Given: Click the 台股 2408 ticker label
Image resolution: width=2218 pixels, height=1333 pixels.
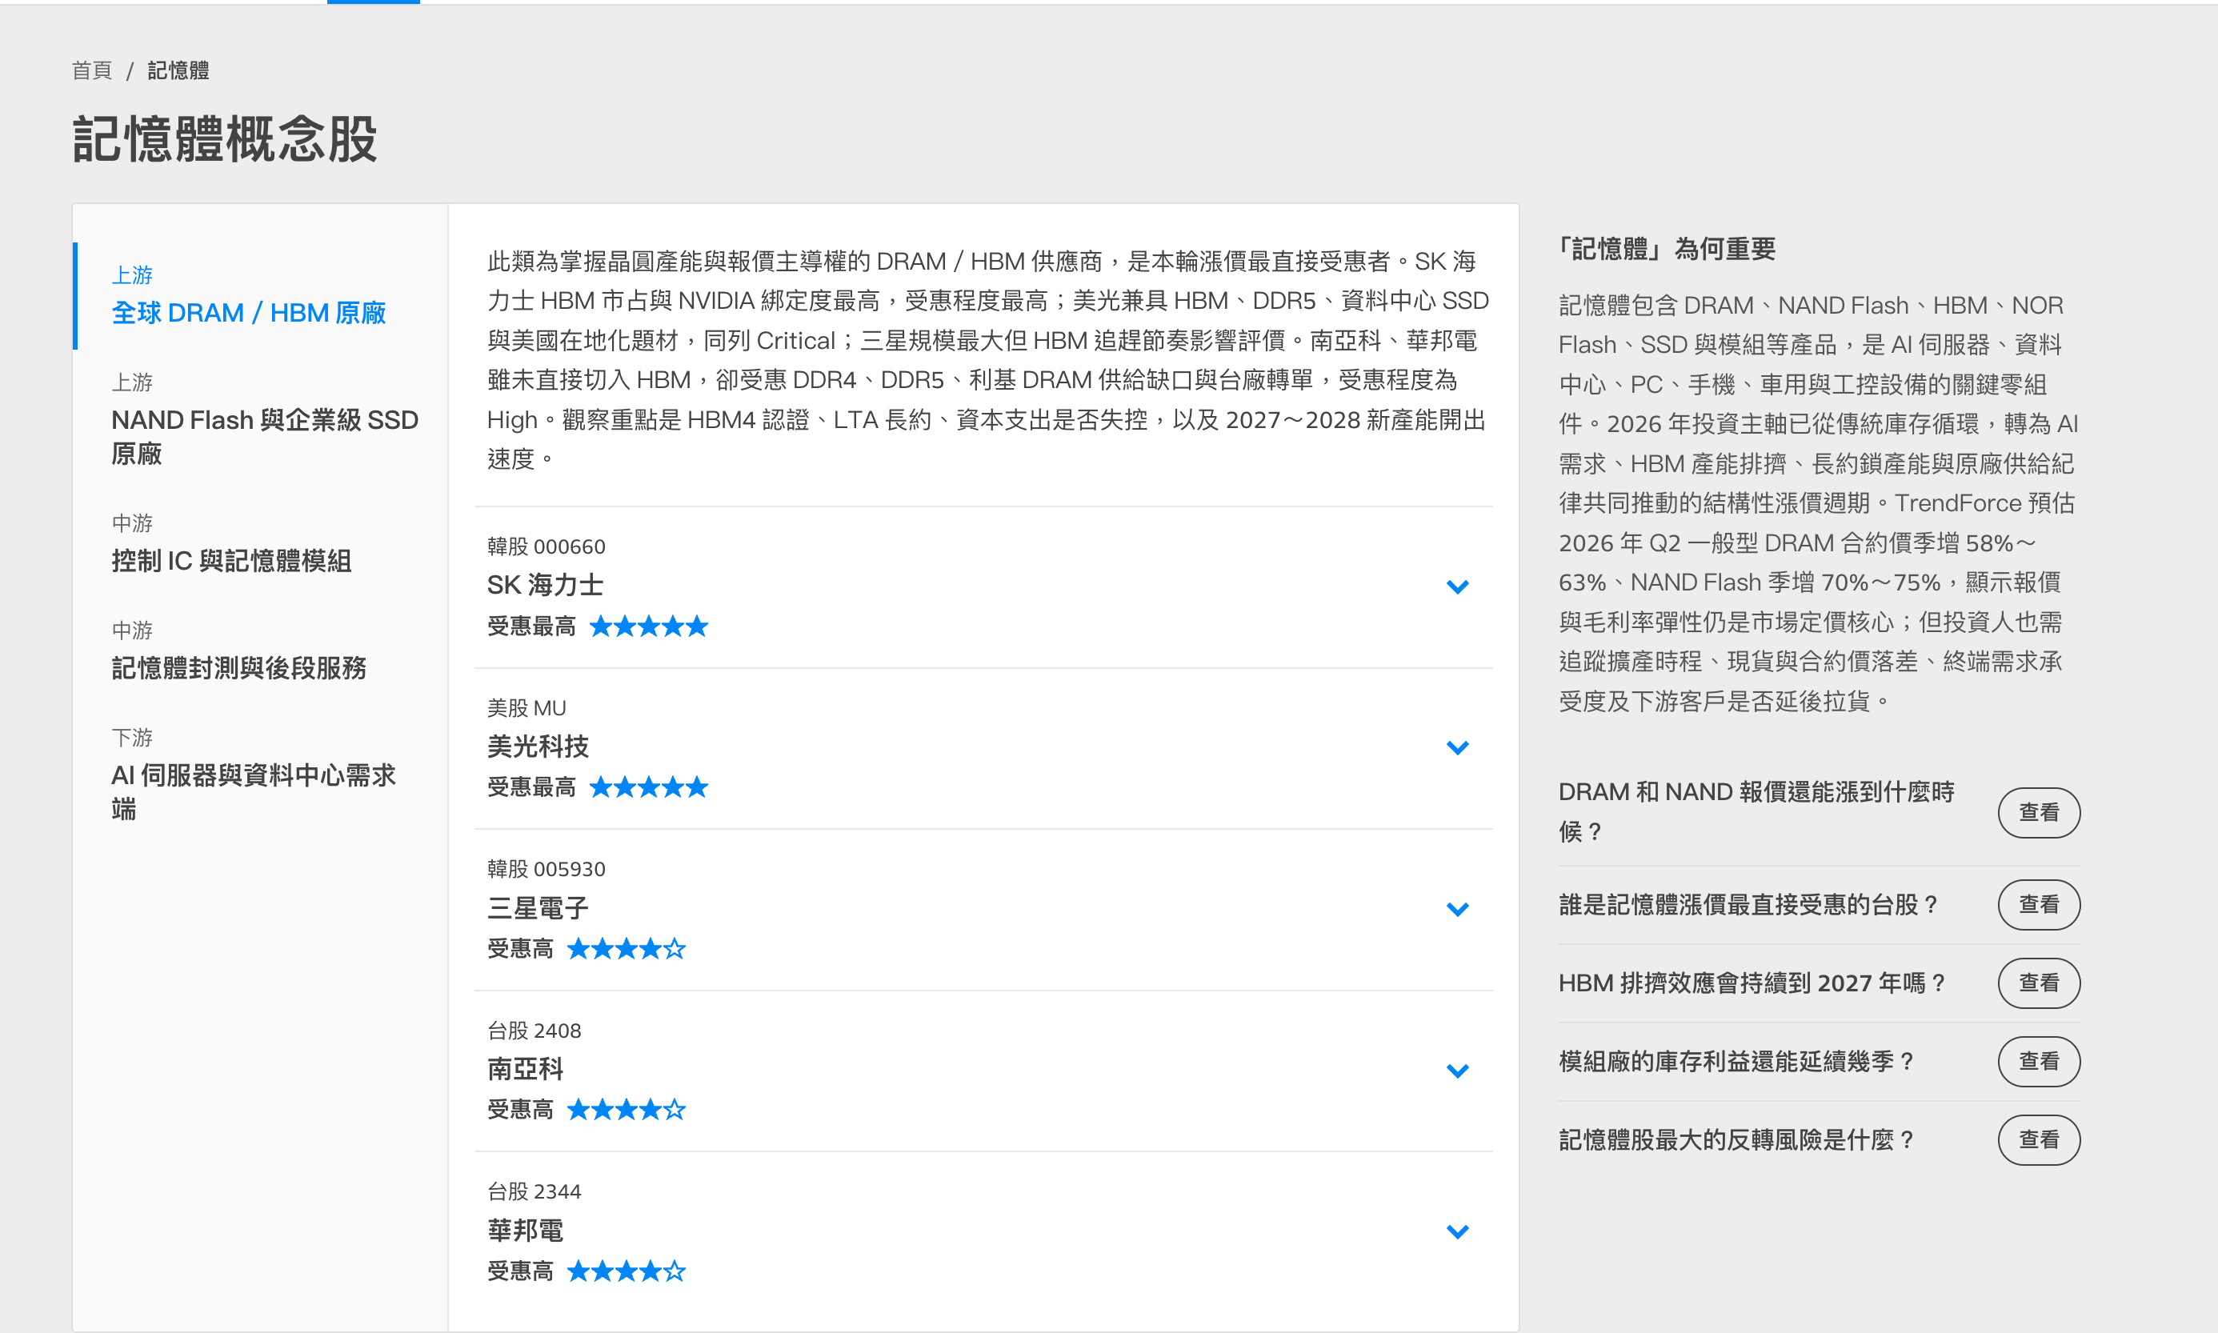Looking at the screenshot, I should click(534, 1031).
